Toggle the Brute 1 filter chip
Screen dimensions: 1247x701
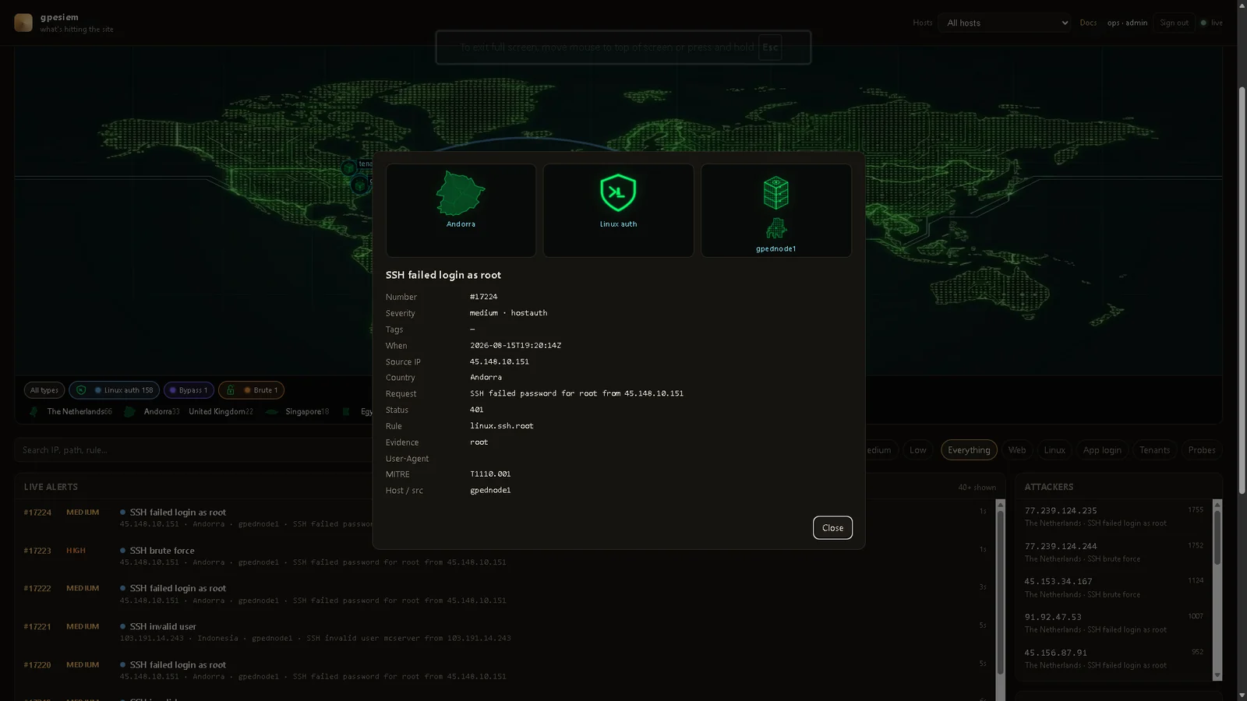click(252, 390)
